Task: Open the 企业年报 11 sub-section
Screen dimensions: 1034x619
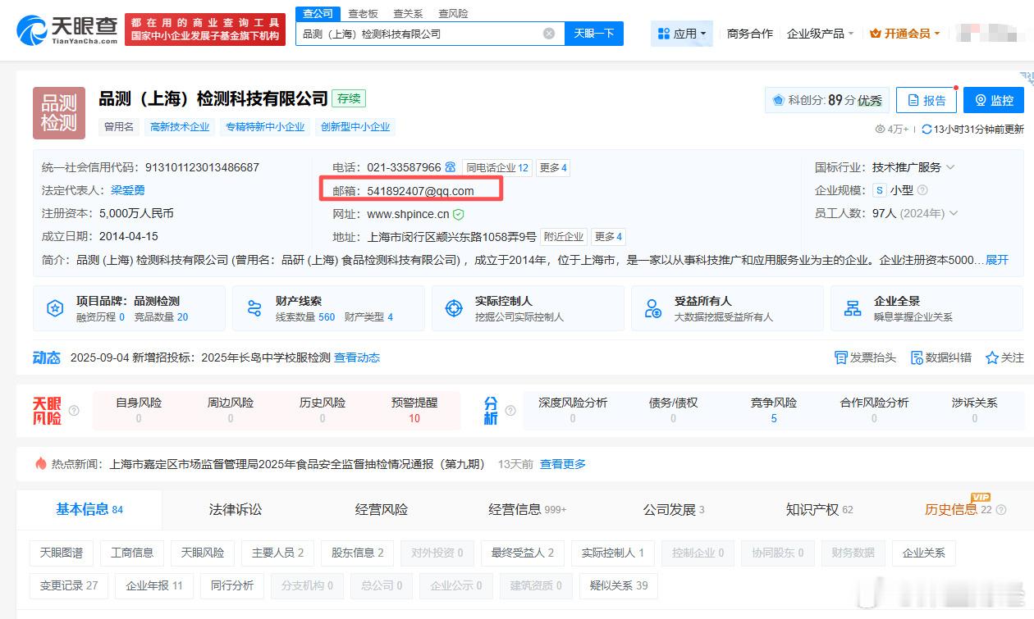Action: tap(154, 585)
